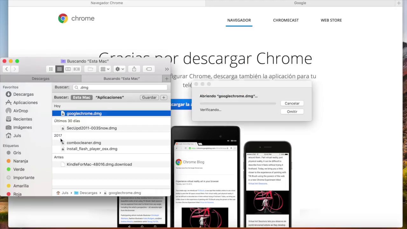Image resolution: width=407 pixels, height=229 pixels.
Task: Click the Chrome logo on the webpage
Action: coord(76,18)
